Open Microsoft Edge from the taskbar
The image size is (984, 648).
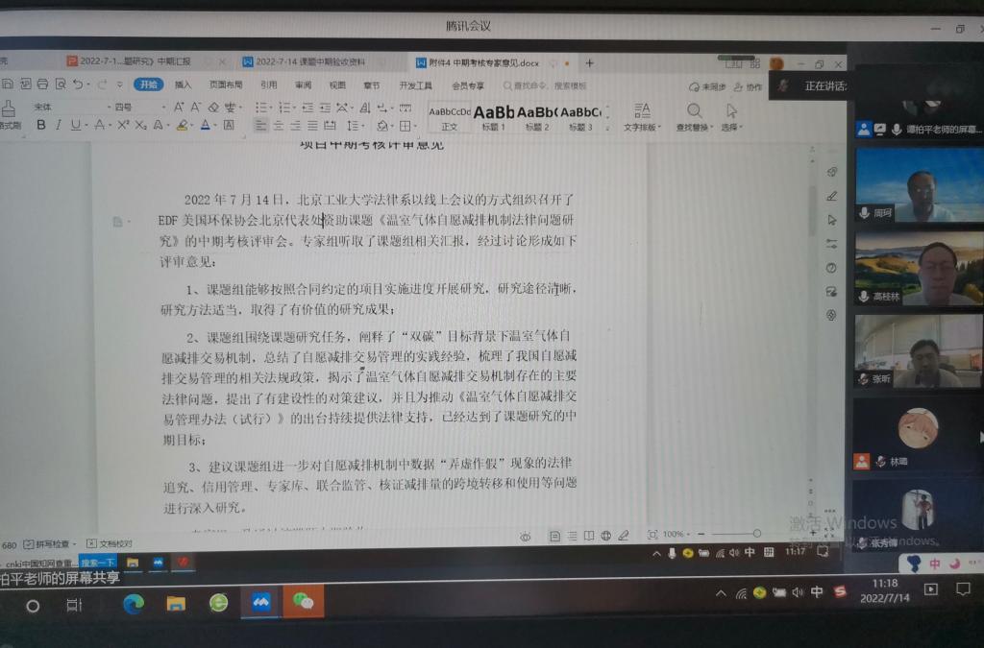(133, 604)
